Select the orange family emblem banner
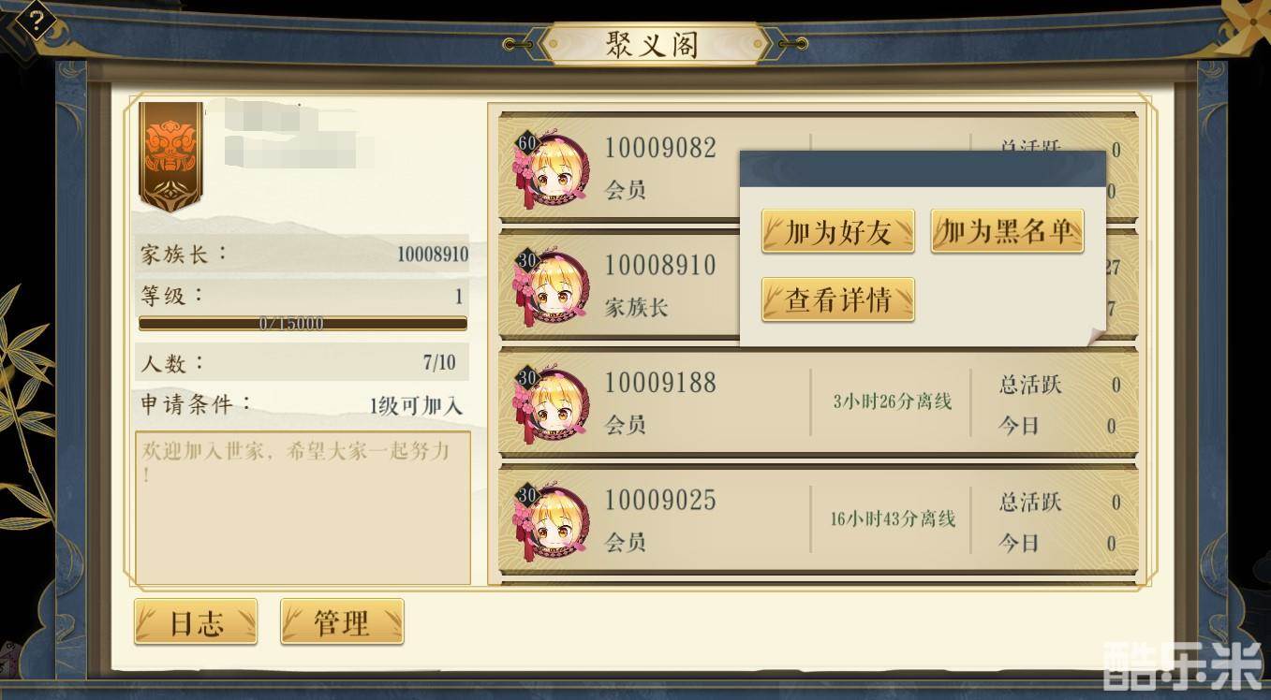The image size is (1271, 700). (x=170, y=155)
